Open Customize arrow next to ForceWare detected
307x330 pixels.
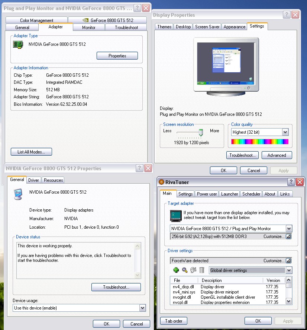tap(289, 261)
